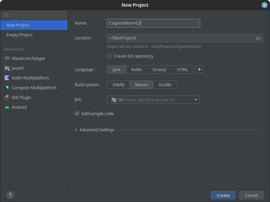
Task: Click the Compose Multiplatform icon
Action: (7, 88)
